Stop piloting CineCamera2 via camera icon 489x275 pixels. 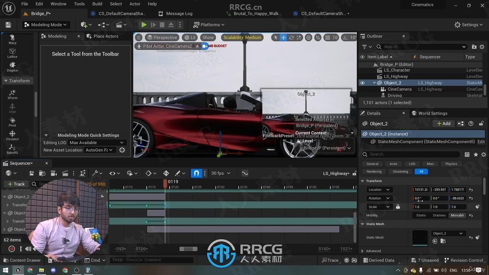[205, 46]
